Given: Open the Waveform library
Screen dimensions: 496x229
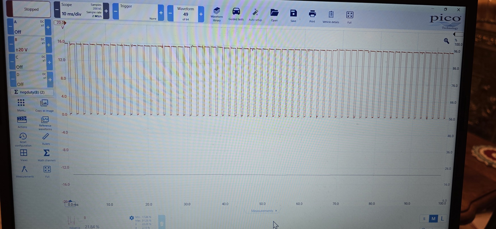Looking at the screenshot, I should coord(217,14).
